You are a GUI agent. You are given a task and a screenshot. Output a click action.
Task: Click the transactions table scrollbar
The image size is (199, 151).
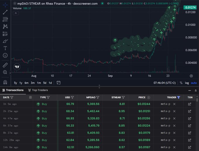click(x=197, y=99)
